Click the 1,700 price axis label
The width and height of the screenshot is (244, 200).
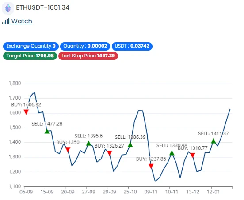pyautogui.click(x=15, y=98)
